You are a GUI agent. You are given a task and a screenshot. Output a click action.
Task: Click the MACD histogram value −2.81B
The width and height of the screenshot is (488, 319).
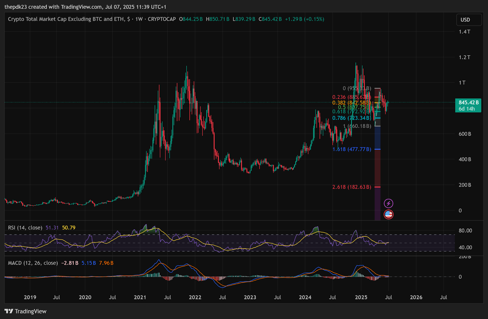tap(70, 263)
